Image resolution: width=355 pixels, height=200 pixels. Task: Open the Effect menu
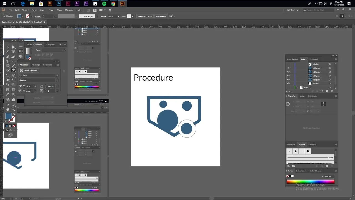(x=52, y=10)
